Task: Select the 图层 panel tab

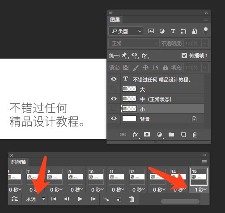Action: click(x=115, y=20)
